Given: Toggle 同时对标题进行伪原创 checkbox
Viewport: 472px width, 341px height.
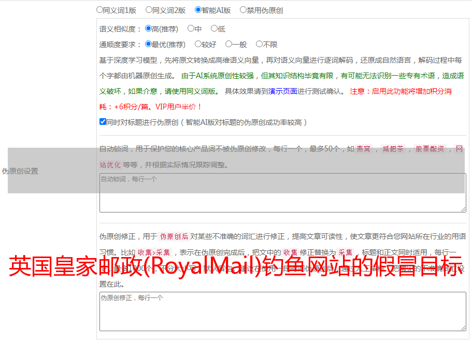Looking at the screenshot, I should coord(103,122).
